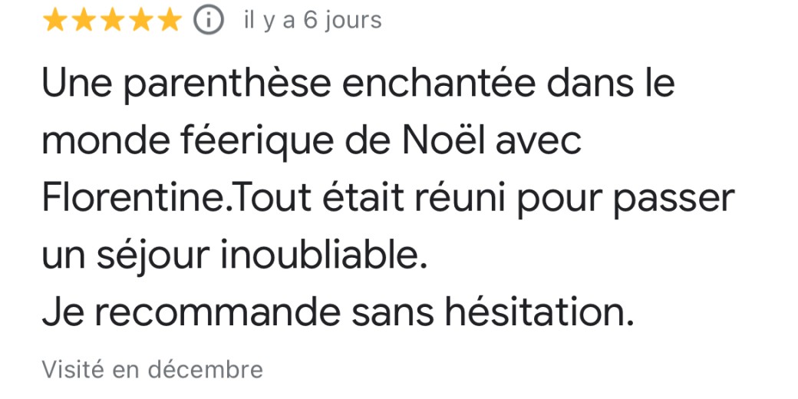Viewport: 798px width, 399px height.
Task: Click the "il y a 6 jours" timestamp
Action: tap(312, 21)
